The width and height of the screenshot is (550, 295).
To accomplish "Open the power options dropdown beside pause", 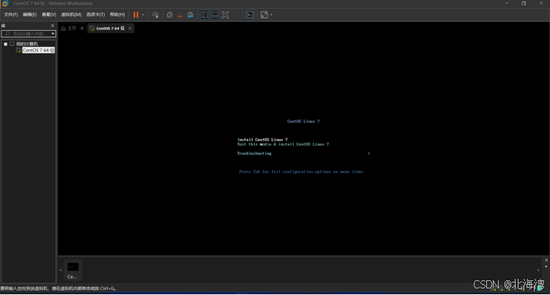I will (x=143, y=15).
